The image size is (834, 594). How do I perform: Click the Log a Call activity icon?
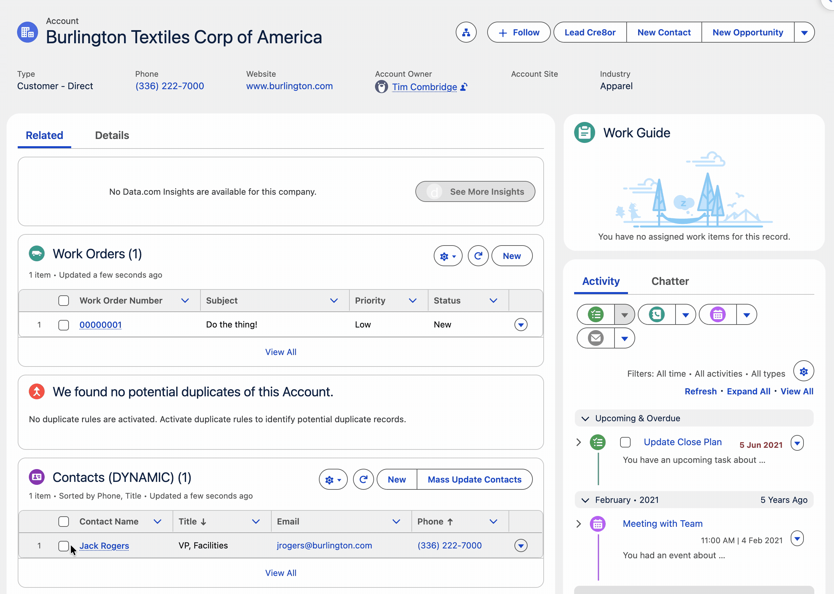tap(657, 315)
